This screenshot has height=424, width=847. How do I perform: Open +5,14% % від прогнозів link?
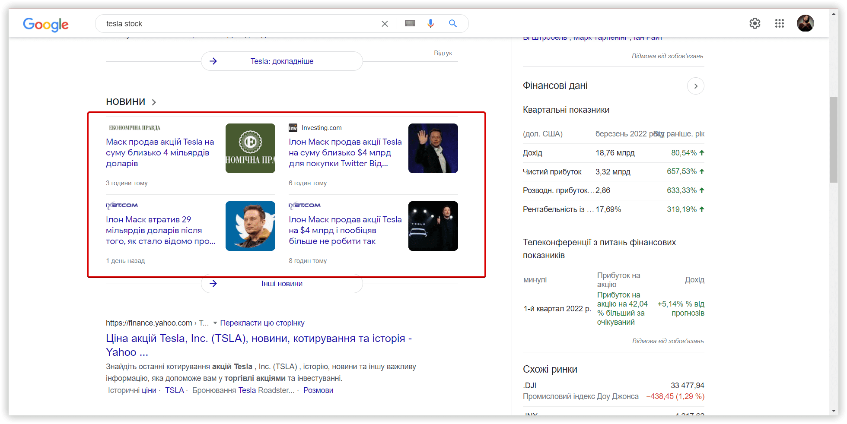coord(681,308)
